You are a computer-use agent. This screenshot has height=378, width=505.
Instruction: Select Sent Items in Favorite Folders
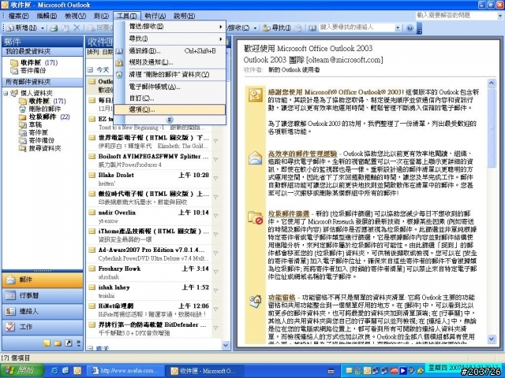point(28,70)
